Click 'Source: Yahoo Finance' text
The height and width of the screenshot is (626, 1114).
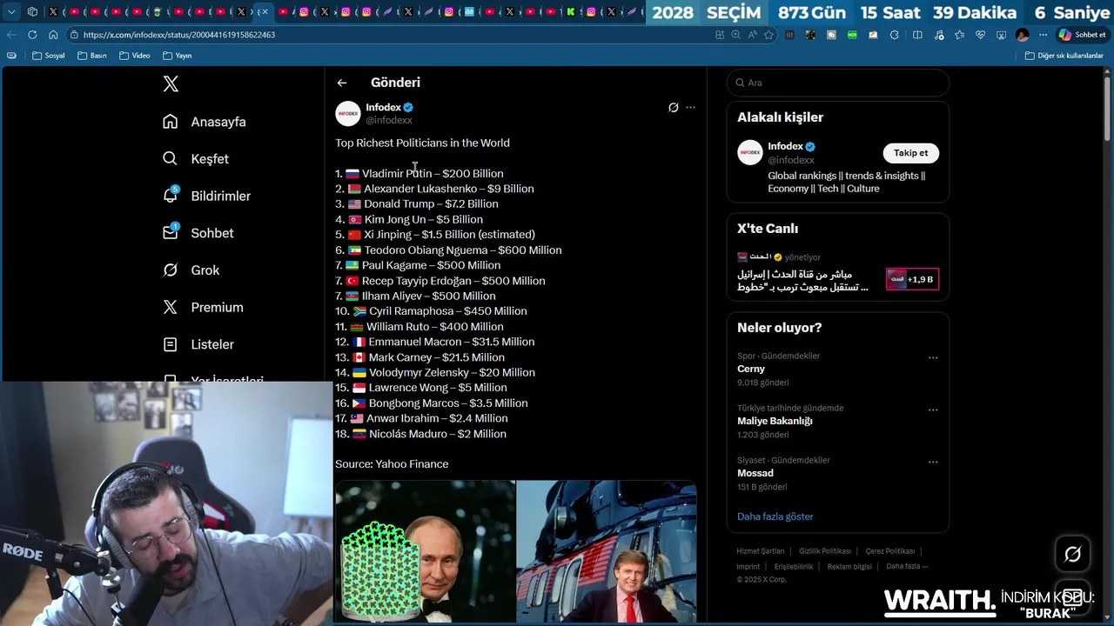392,464
